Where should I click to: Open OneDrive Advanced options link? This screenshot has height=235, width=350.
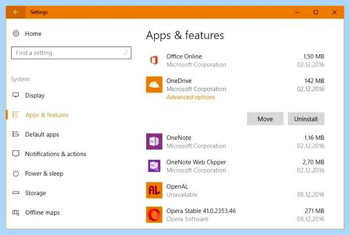[191, 97]
